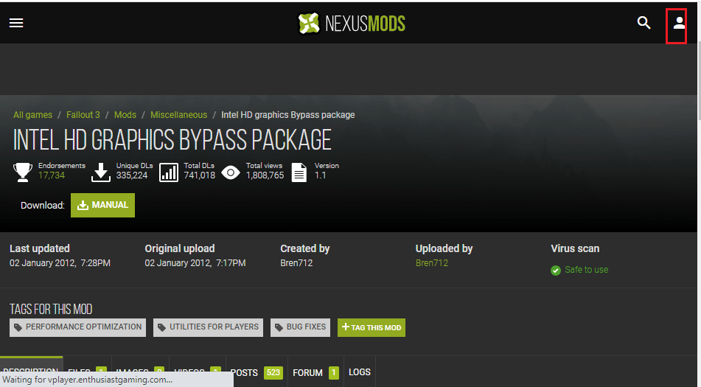Add a tag with Tag This Mod
701x387 pixels.
372,327
